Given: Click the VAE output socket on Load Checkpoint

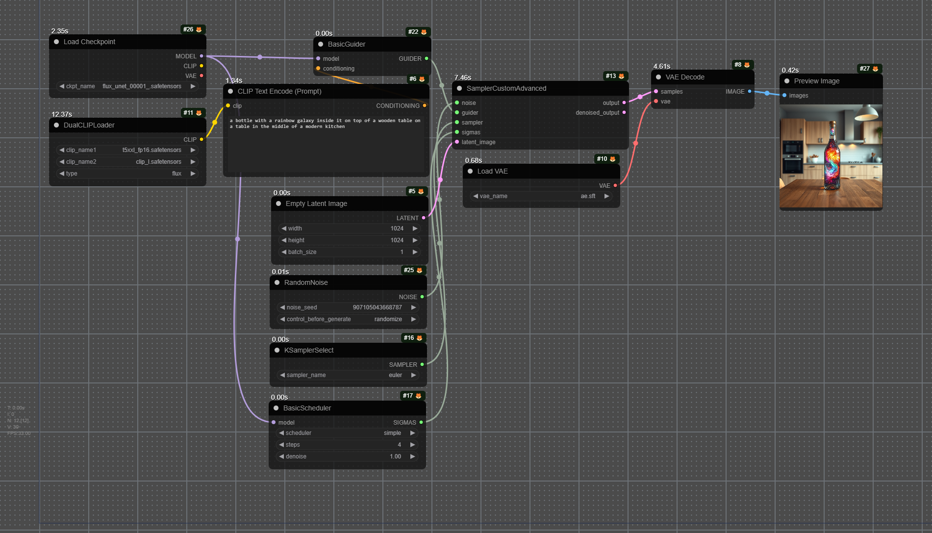Looking at the screenshot, I should point(202,76).
